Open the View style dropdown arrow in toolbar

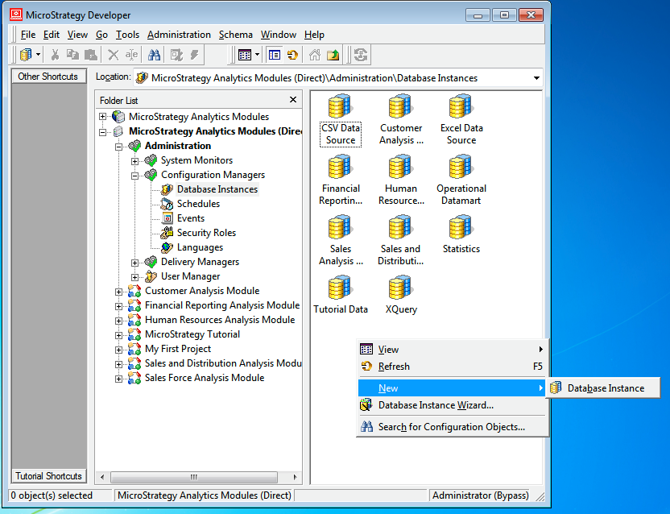click(257, 55)
